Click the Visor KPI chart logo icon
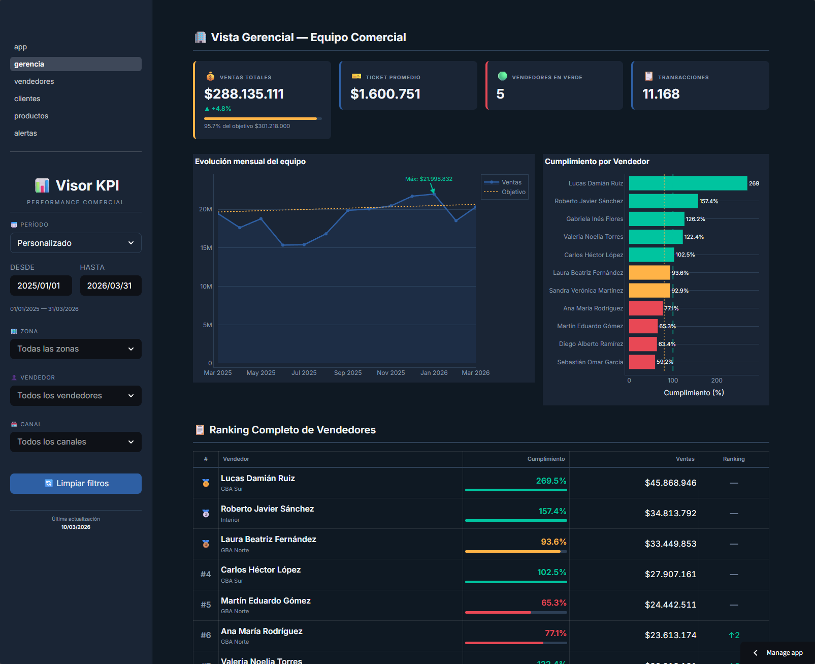Screen dimensions: 815x664 (x=42, y=185)
